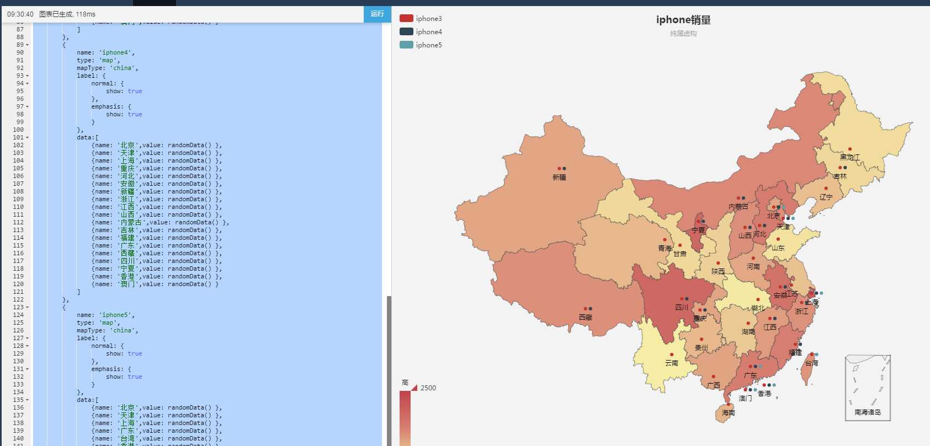The image size is (930, 446).
Task: Click the 香港 label near Guangdong
Action: tap(764, 394)
